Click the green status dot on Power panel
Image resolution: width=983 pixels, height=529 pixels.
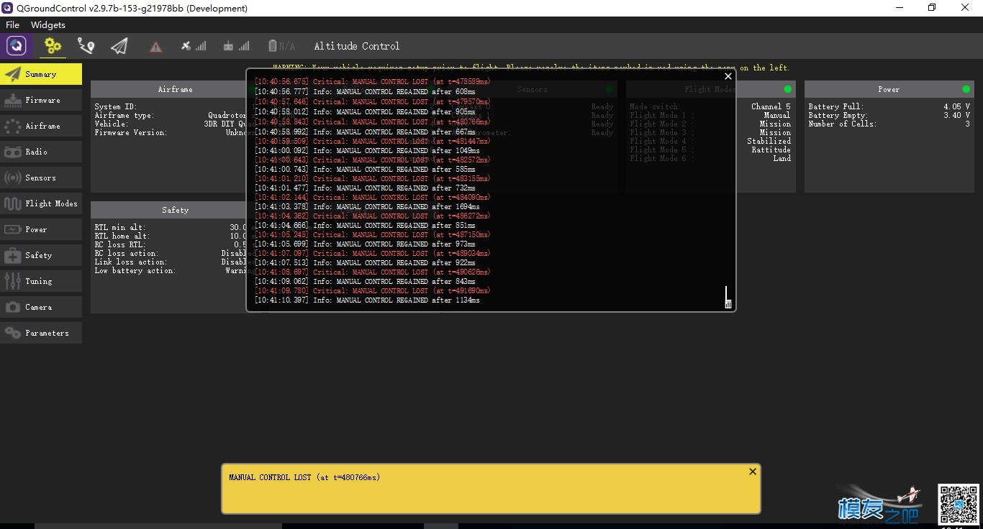click(x=966, y=89)
